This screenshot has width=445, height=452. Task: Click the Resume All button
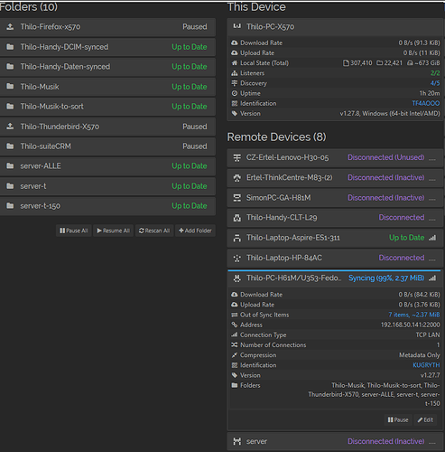[x=114, y=231]
